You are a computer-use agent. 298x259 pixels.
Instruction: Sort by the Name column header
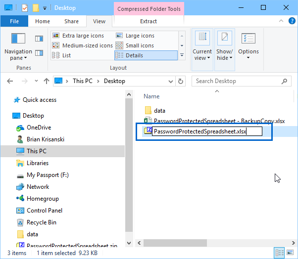[x=151, y=96]
